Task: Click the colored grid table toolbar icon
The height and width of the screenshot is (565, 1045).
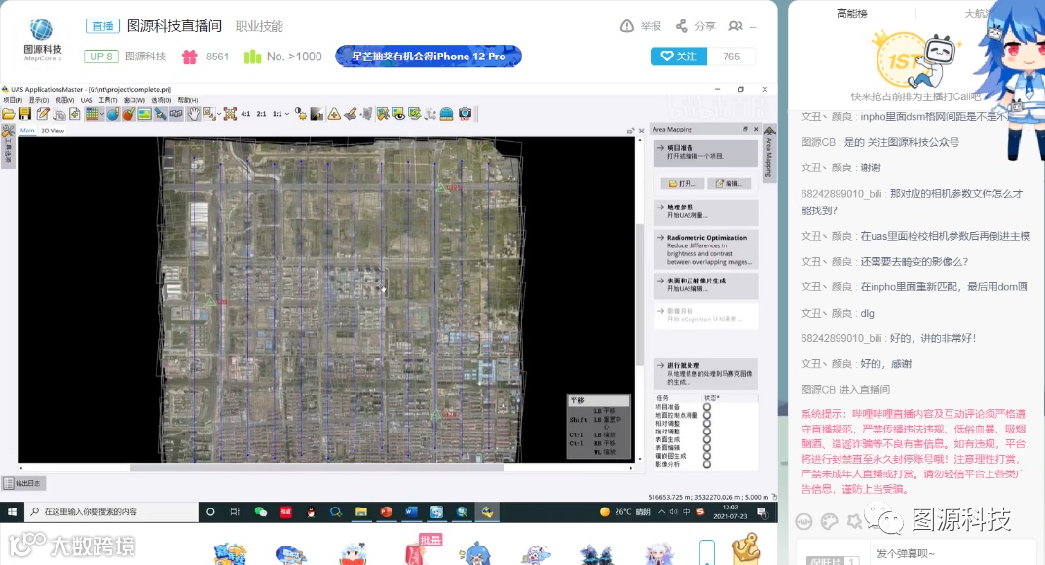Action: pyautogui.click(x=92, y=114)
